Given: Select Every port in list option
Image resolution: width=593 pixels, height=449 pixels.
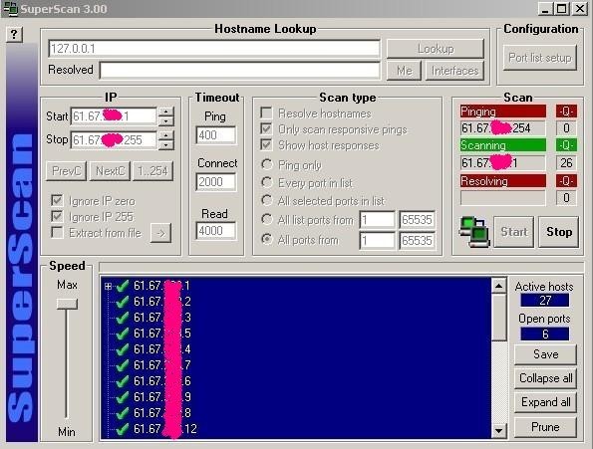Looking at the screenshot, I should pyautogui.click(x=267, y=182).
